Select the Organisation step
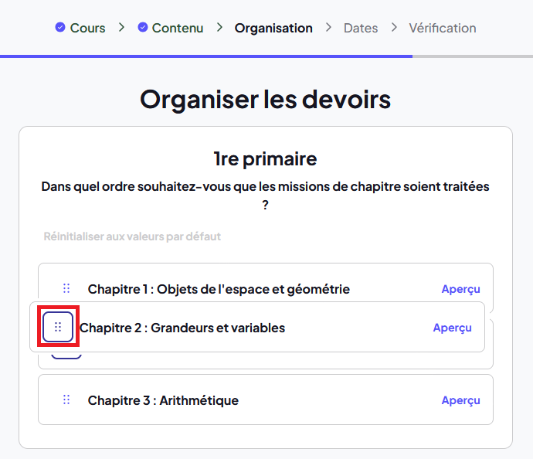533x459 pixels. [x=273, y=28]
